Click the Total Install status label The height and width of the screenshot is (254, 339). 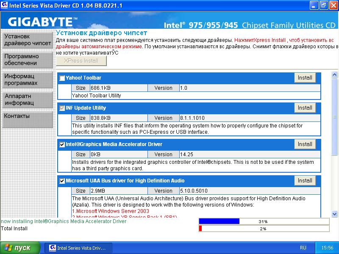pos(14,229)
